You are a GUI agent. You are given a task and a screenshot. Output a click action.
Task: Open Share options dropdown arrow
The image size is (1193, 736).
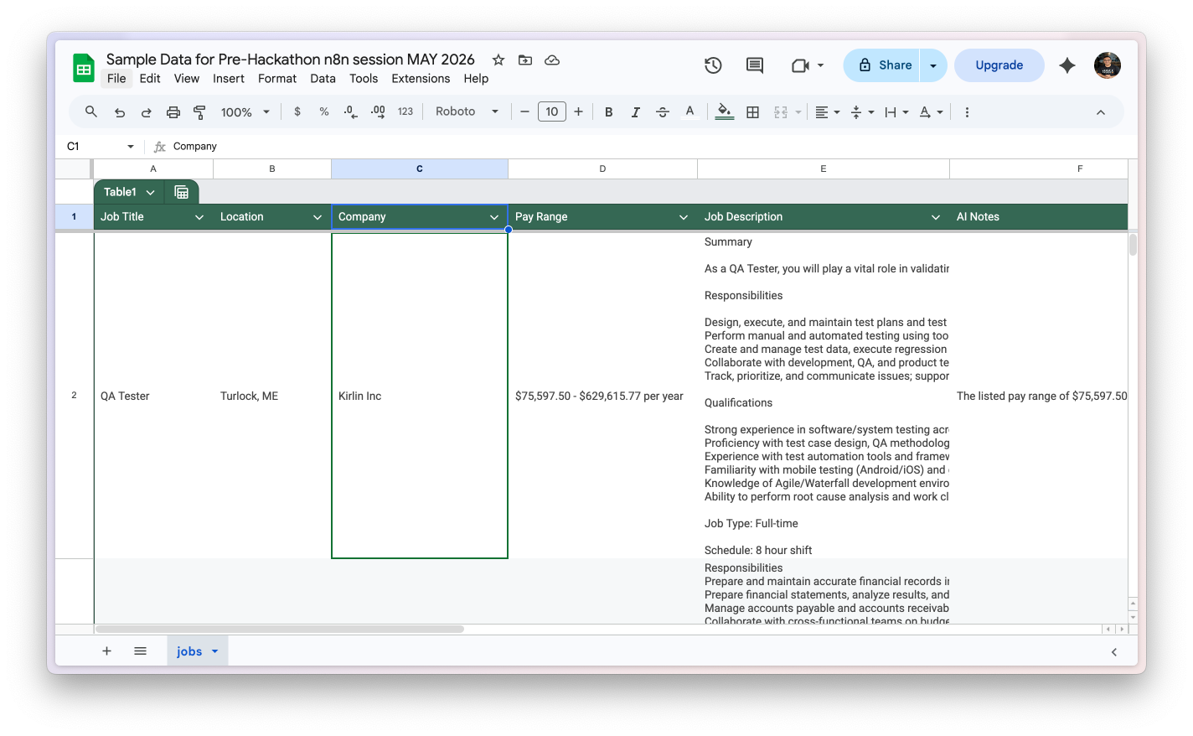tap(933, 65)
